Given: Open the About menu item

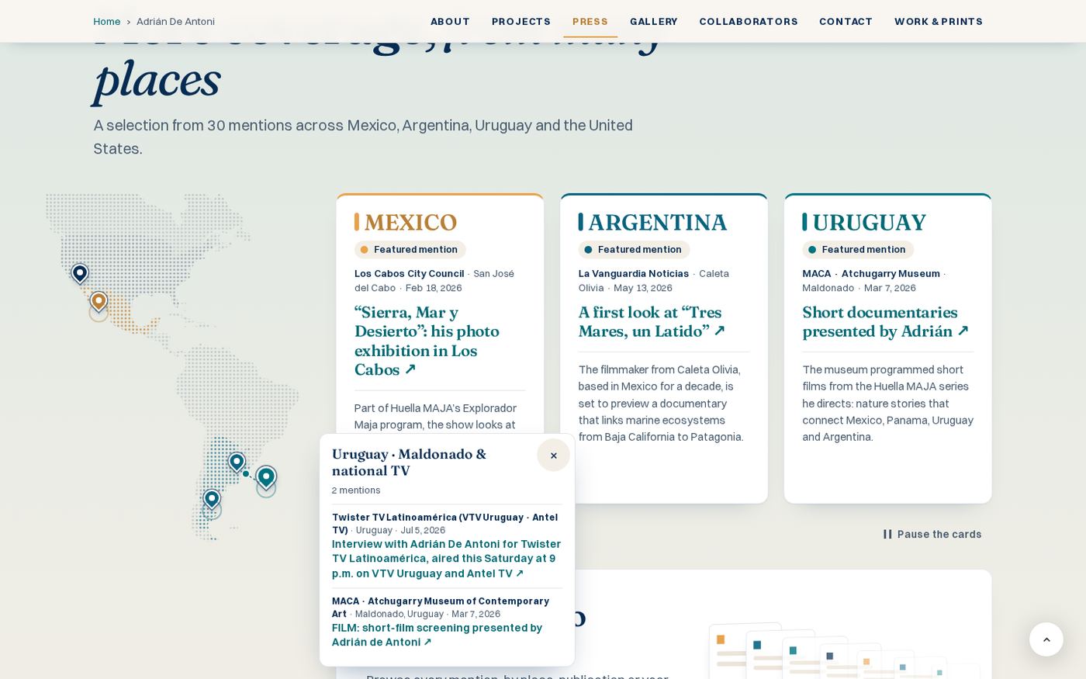Looking at the screenshot, I should (x=450, y=22).
